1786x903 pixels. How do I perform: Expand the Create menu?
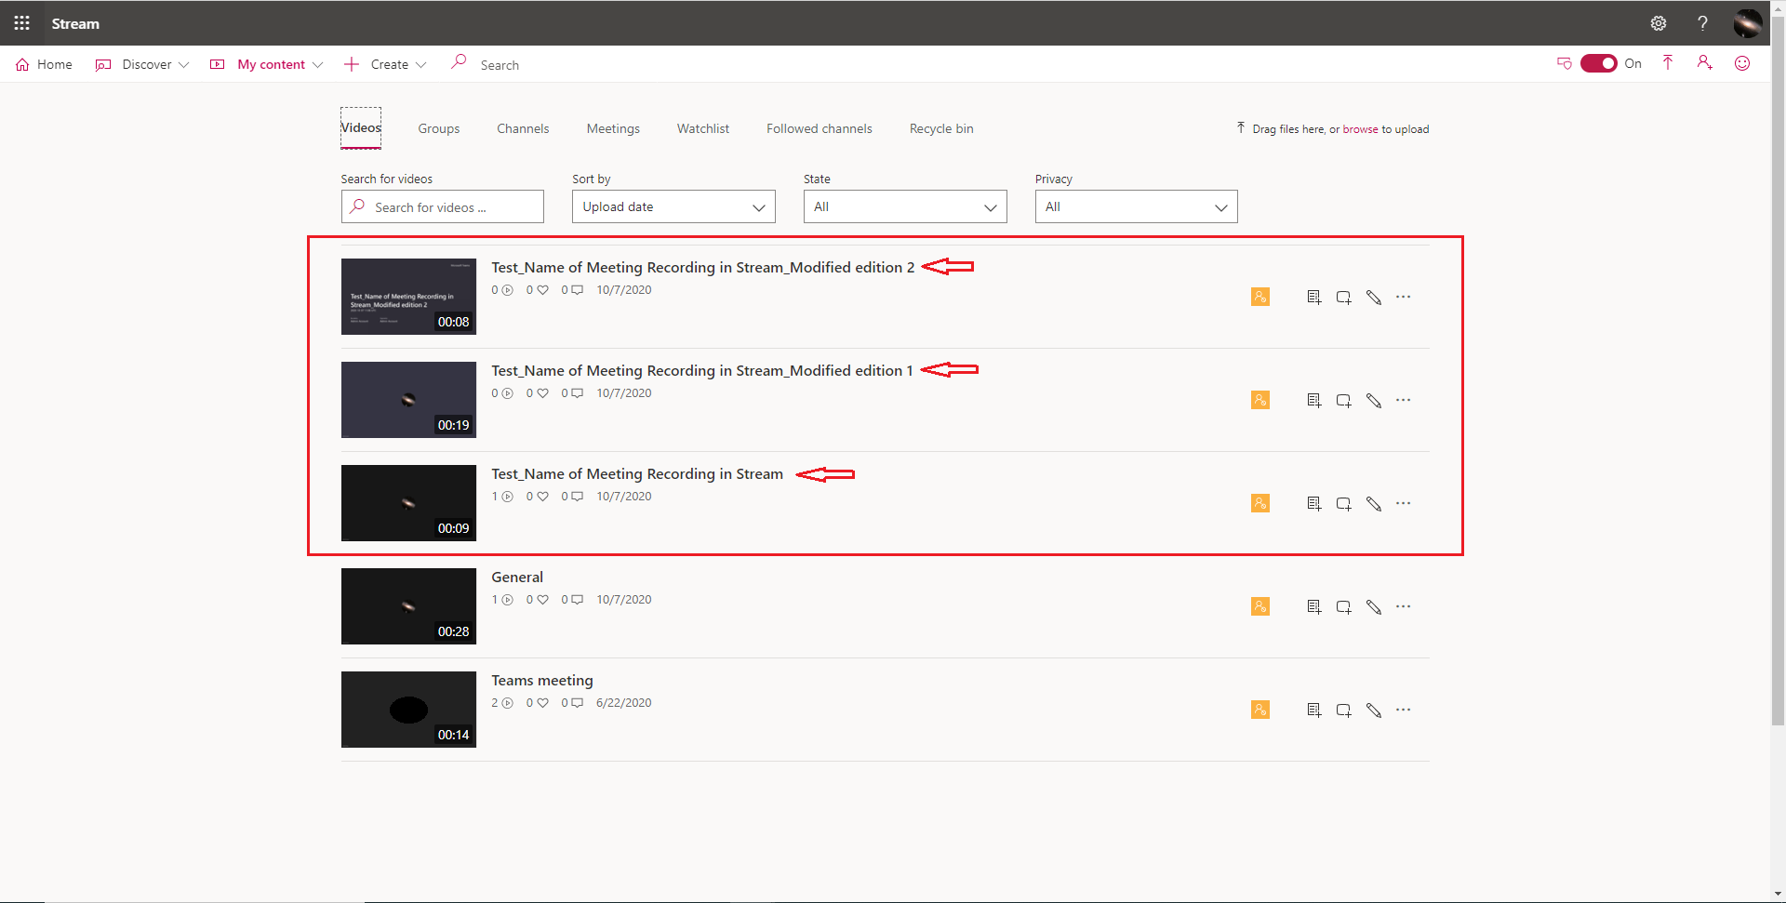pos(385,64)
